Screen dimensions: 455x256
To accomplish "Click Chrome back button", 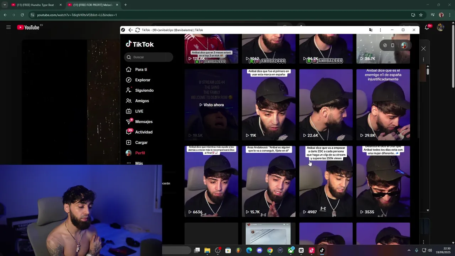I will pos(5,15).
